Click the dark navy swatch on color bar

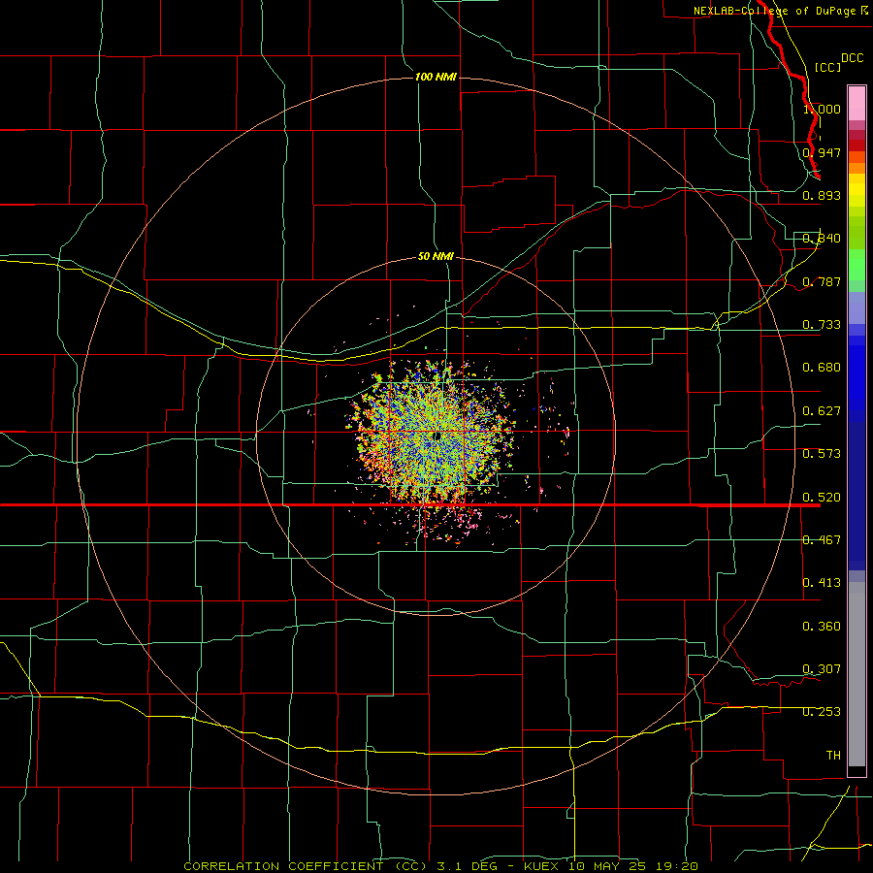coord(857,493)
